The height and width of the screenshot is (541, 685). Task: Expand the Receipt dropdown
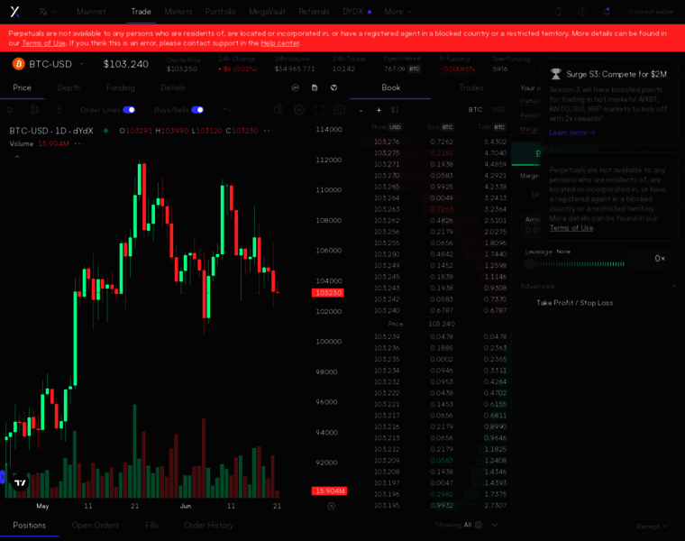pos(652,527)
